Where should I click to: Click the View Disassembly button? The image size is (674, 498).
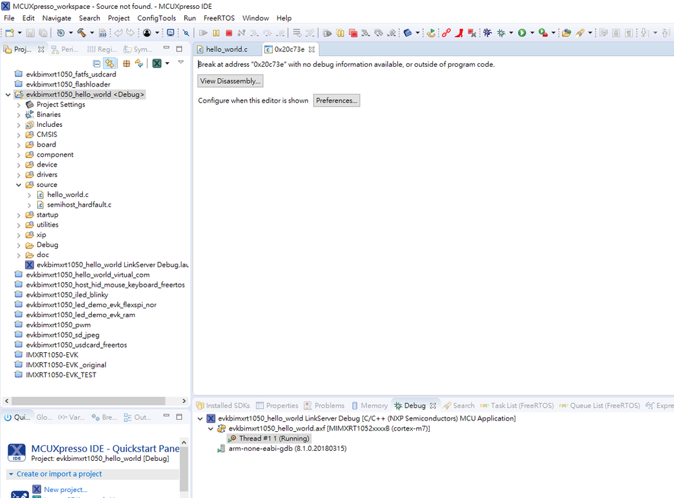[230, 81]
